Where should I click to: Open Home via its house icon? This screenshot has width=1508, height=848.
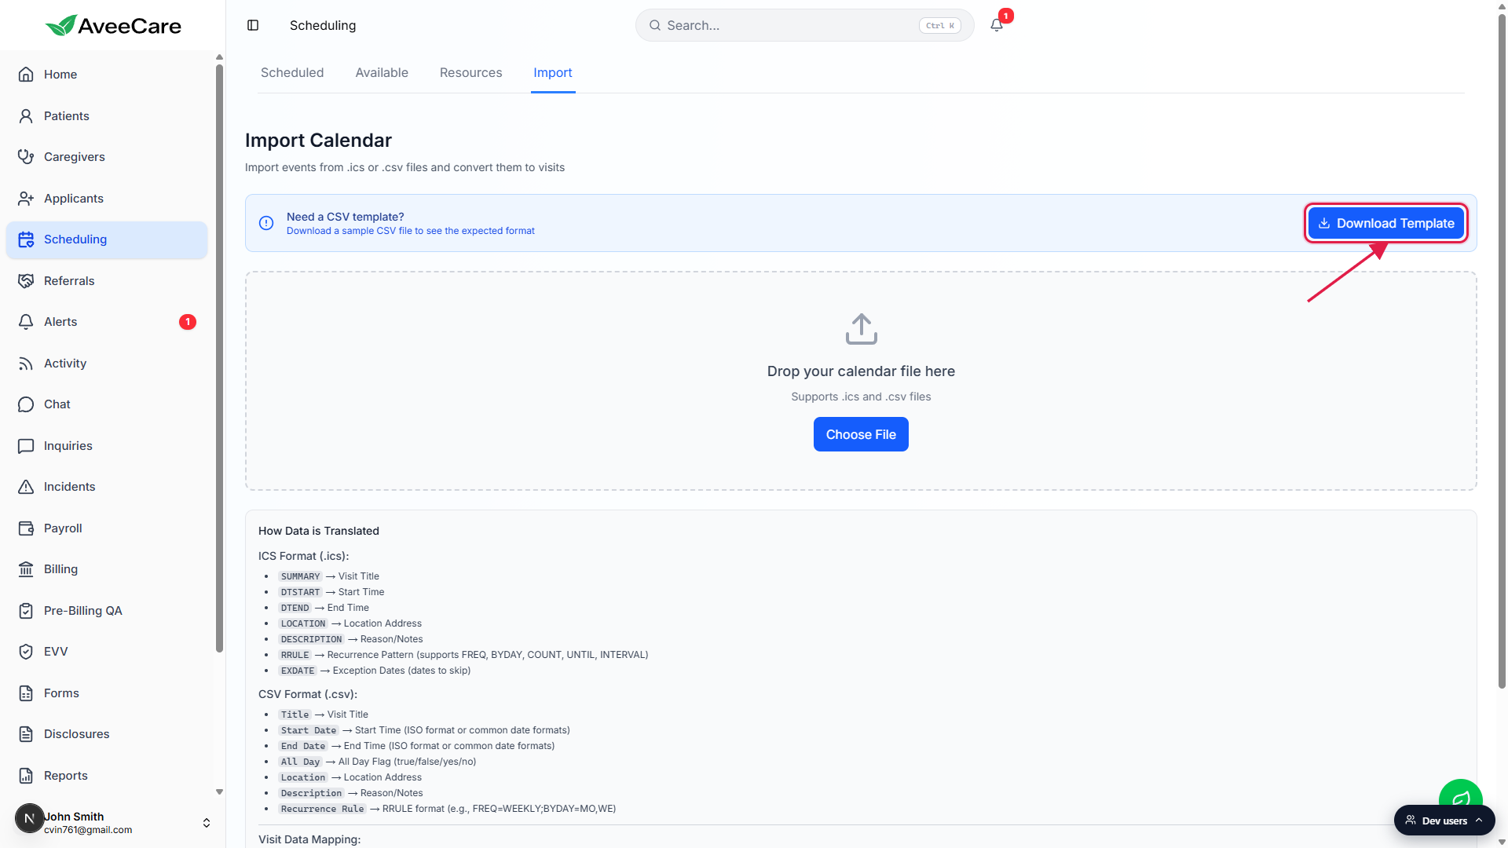26,75
